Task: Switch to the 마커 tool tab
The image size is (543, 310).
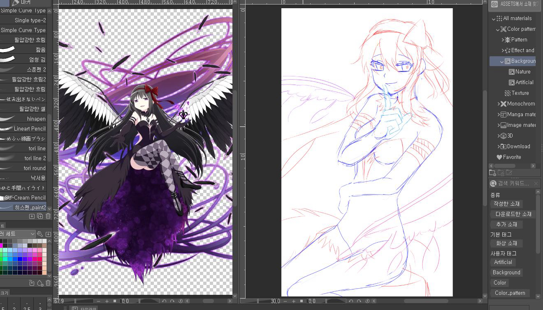Action: tap(26, 3)
